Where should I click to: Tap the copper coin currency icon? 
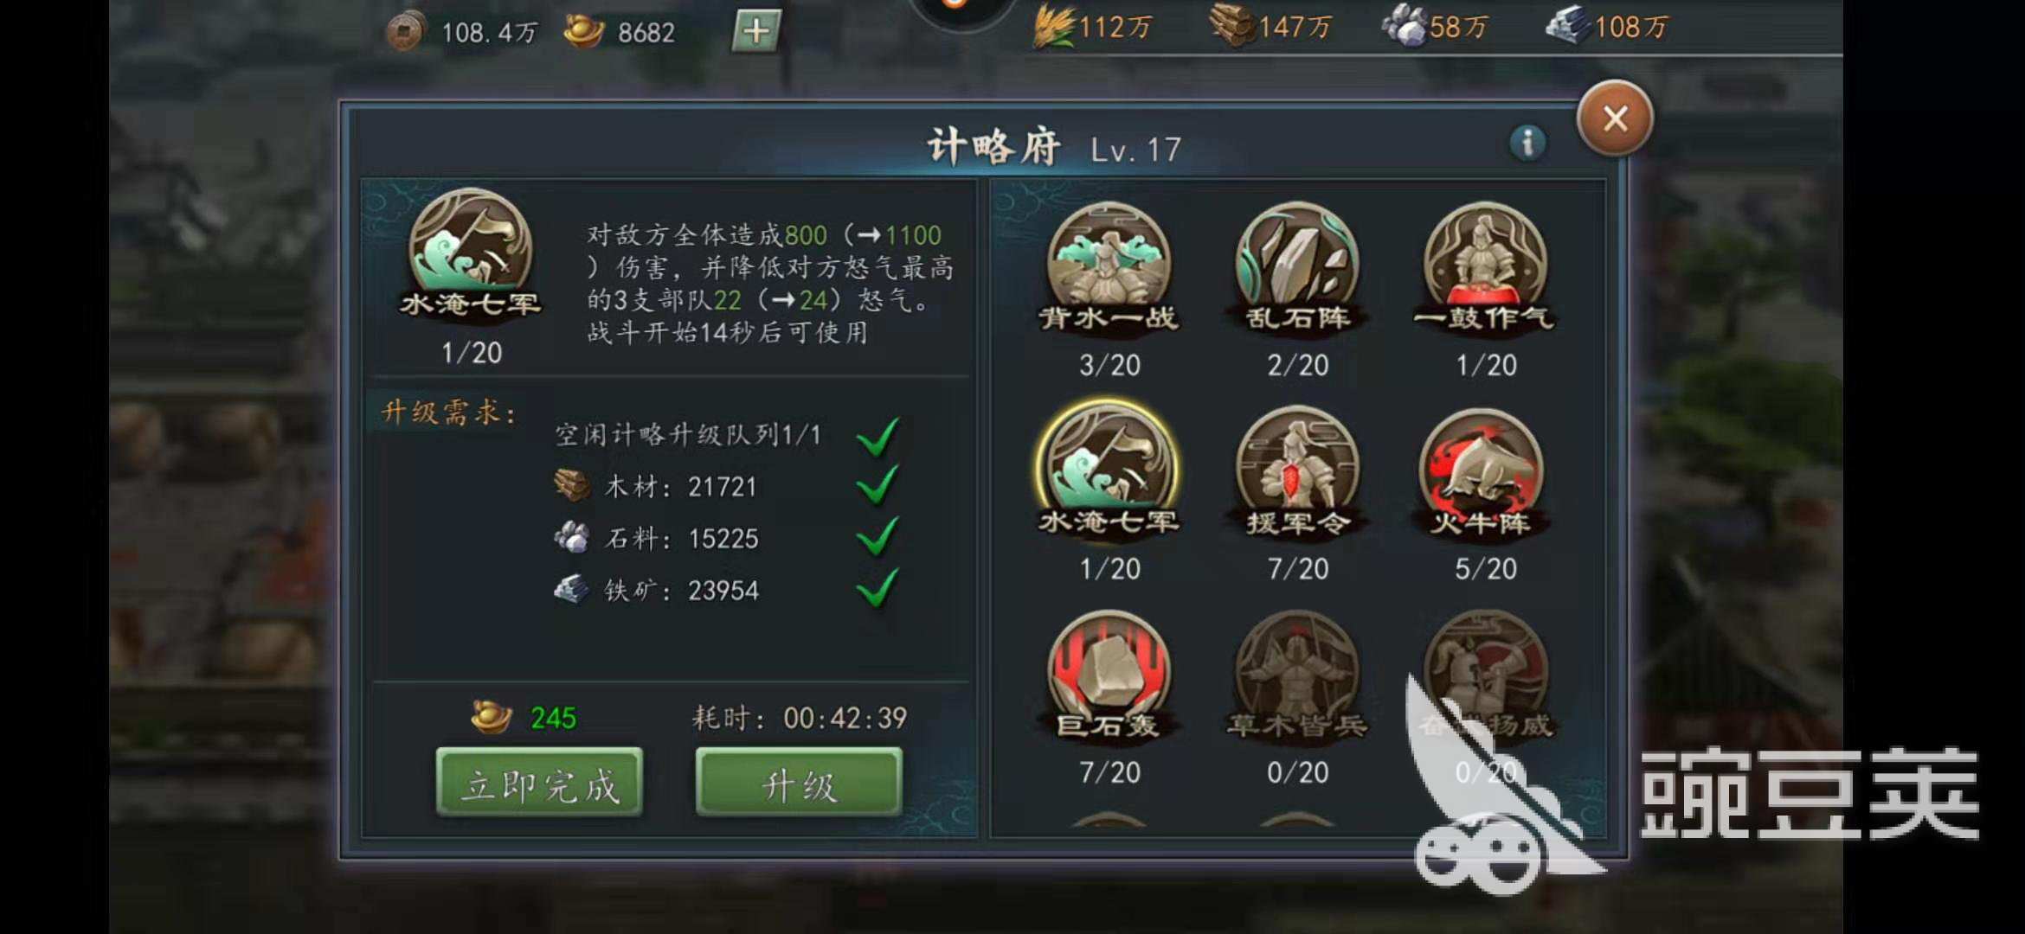pyautogui.click(x=405, y=32)
